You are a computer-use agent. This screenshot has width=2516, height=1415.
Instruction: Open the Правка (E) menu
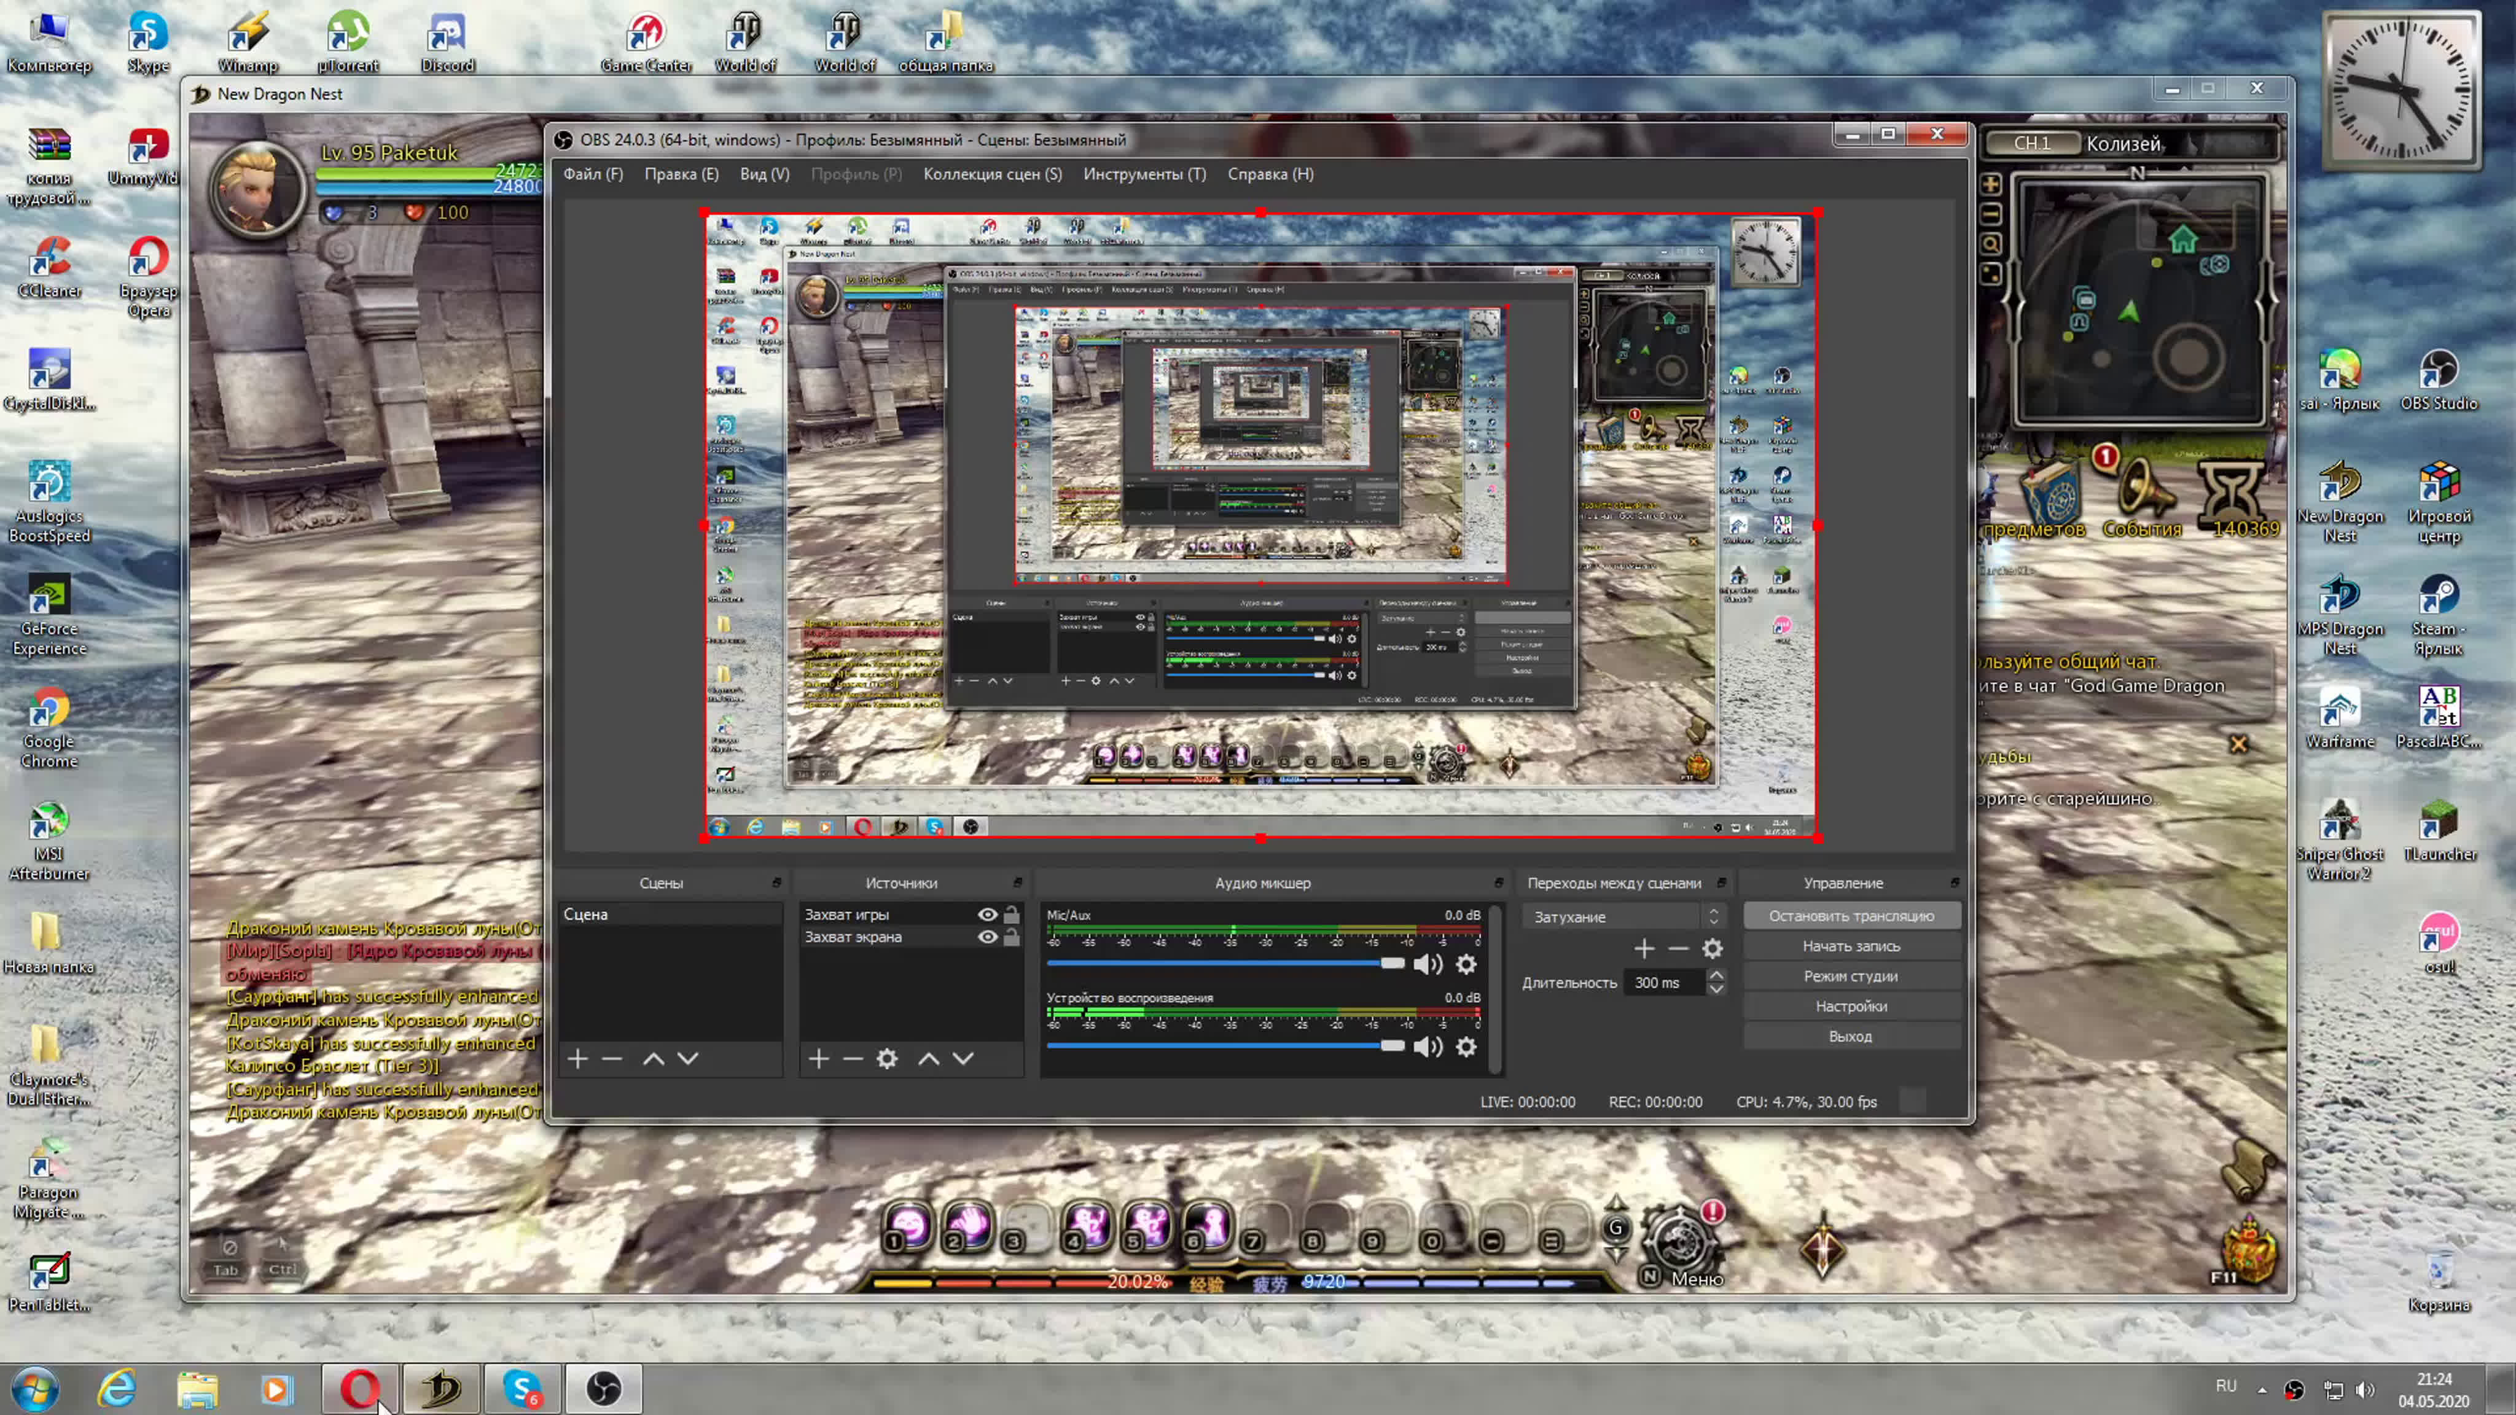(681, 174)
